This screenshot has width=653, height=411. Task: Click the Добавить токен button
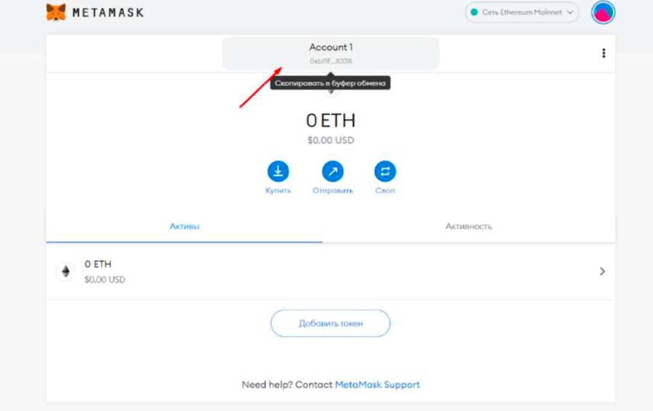click(x=330, y=323)
